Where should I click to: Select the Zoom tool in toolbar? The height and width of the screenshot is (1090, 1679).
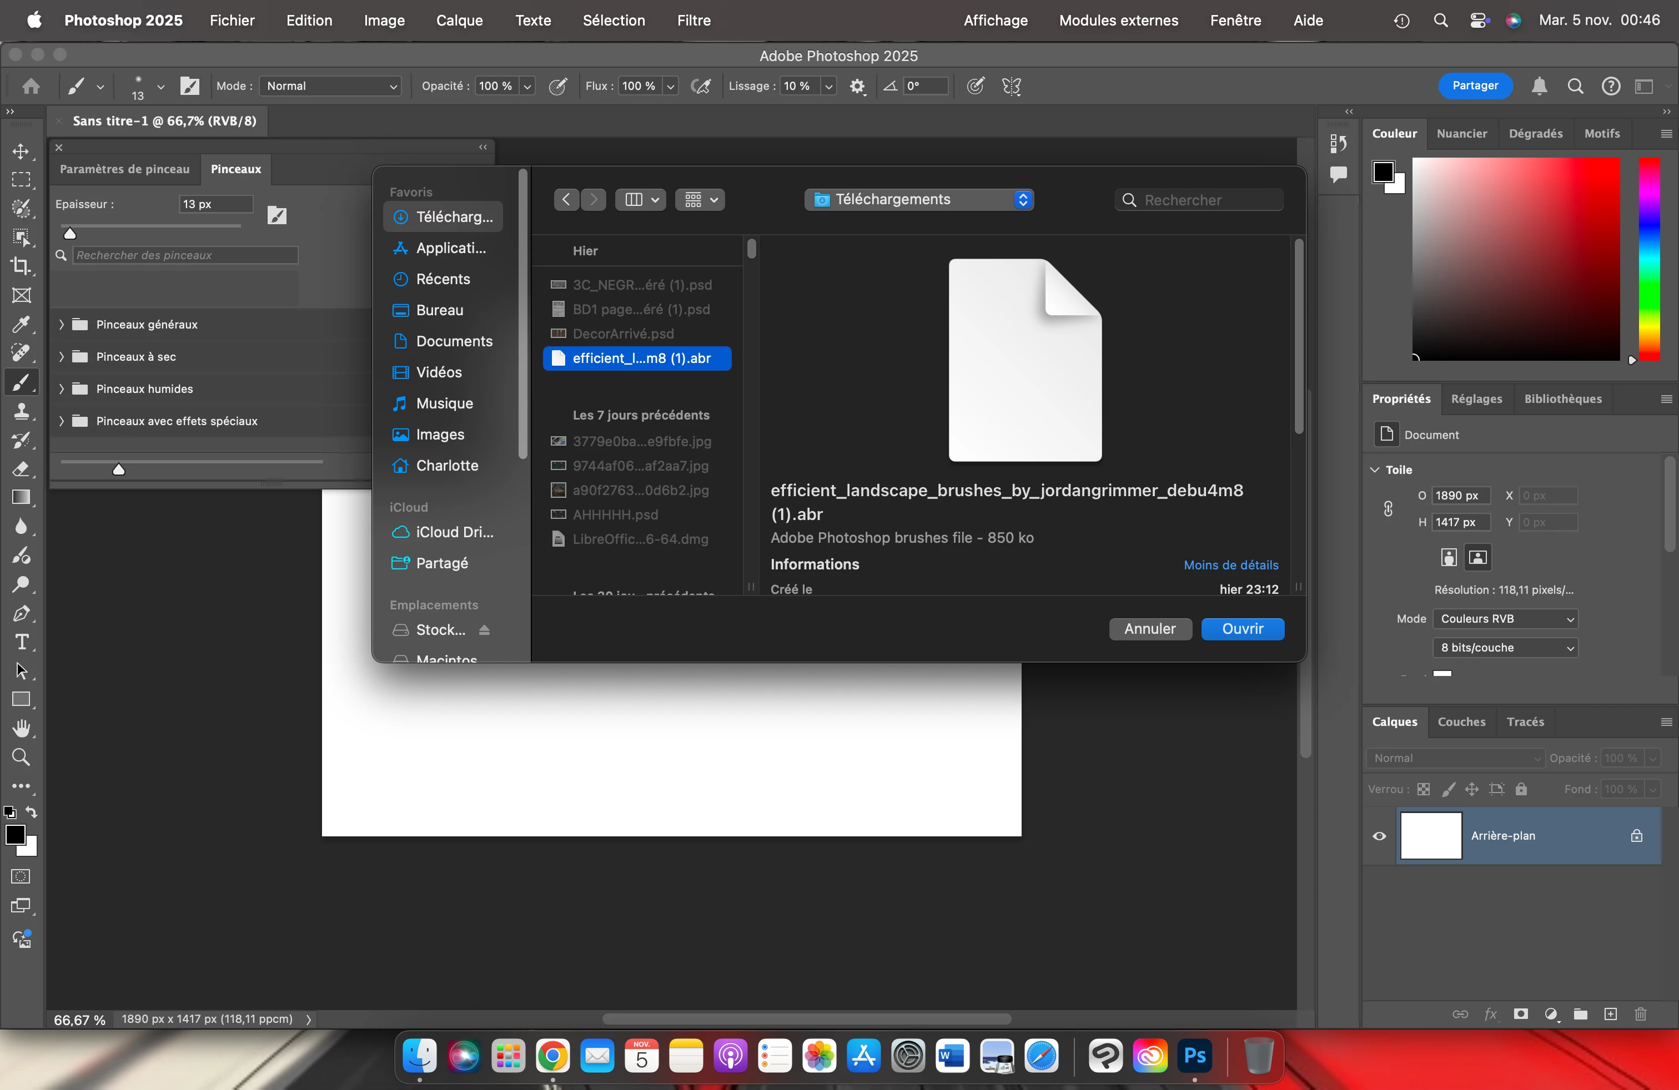[x=21, y=757]
